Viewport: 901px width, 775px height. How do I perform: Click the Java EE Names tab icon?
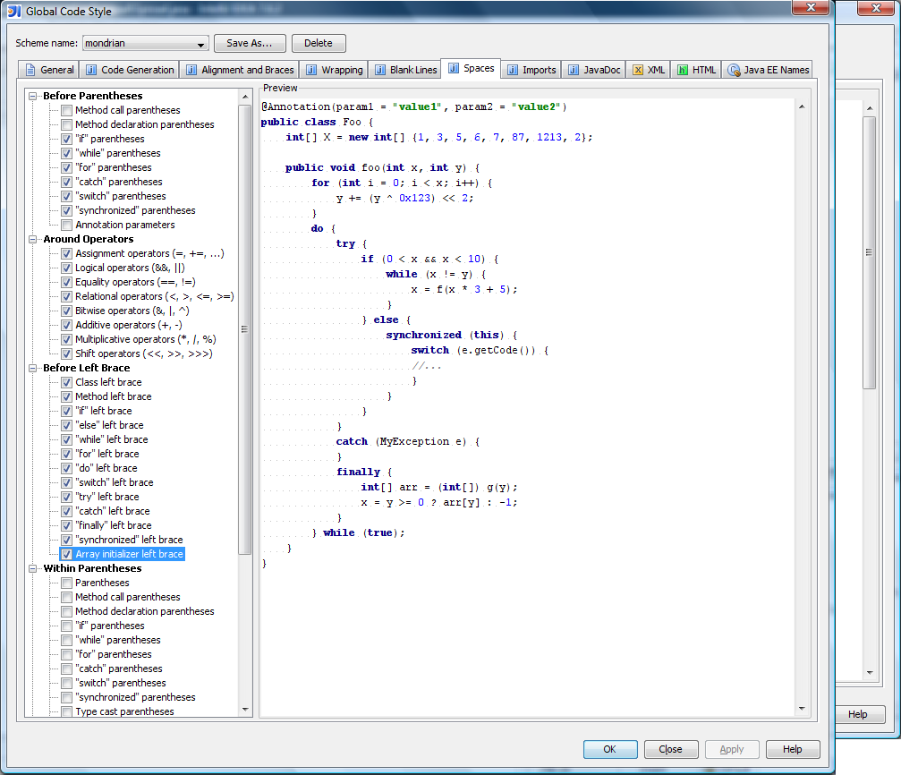[734, 70]
